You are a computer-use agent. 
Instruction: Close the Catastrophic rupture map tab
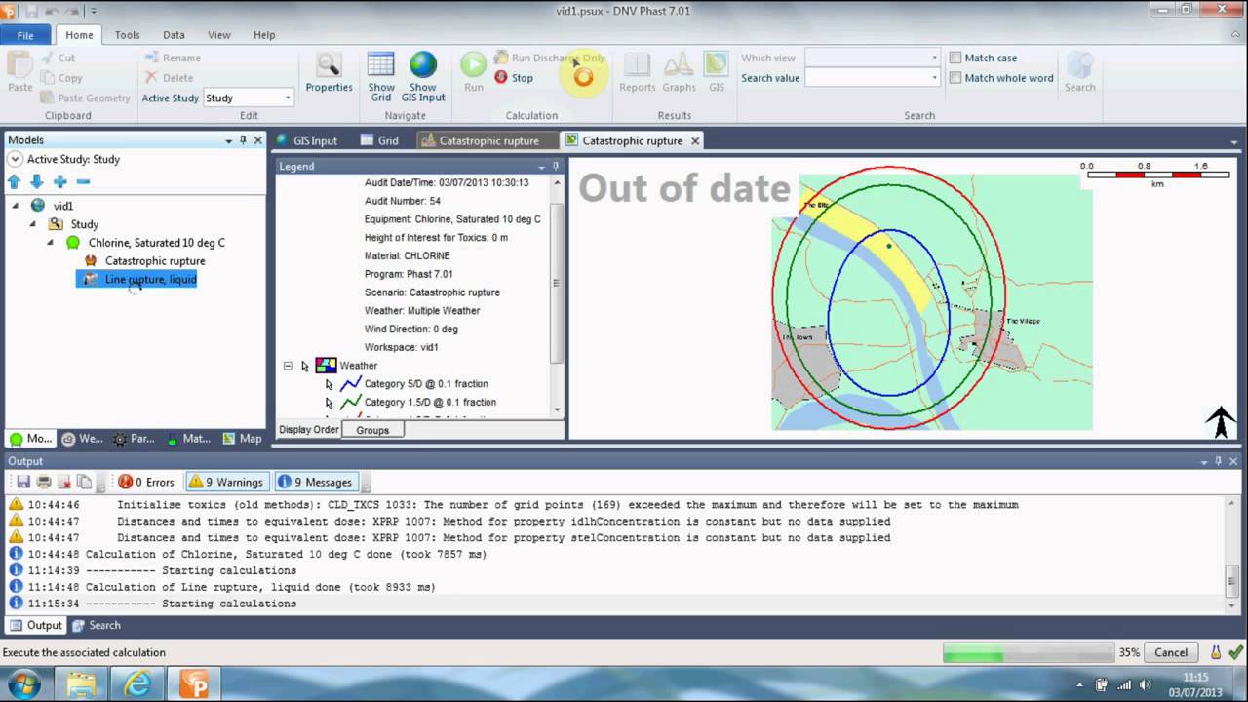695,140
